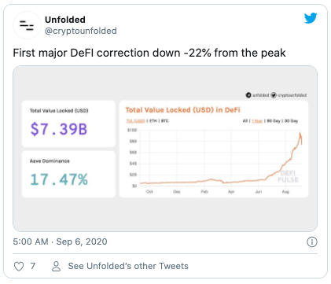
Task: Switch chart range to 1 Year
Action: pos(257,121)
